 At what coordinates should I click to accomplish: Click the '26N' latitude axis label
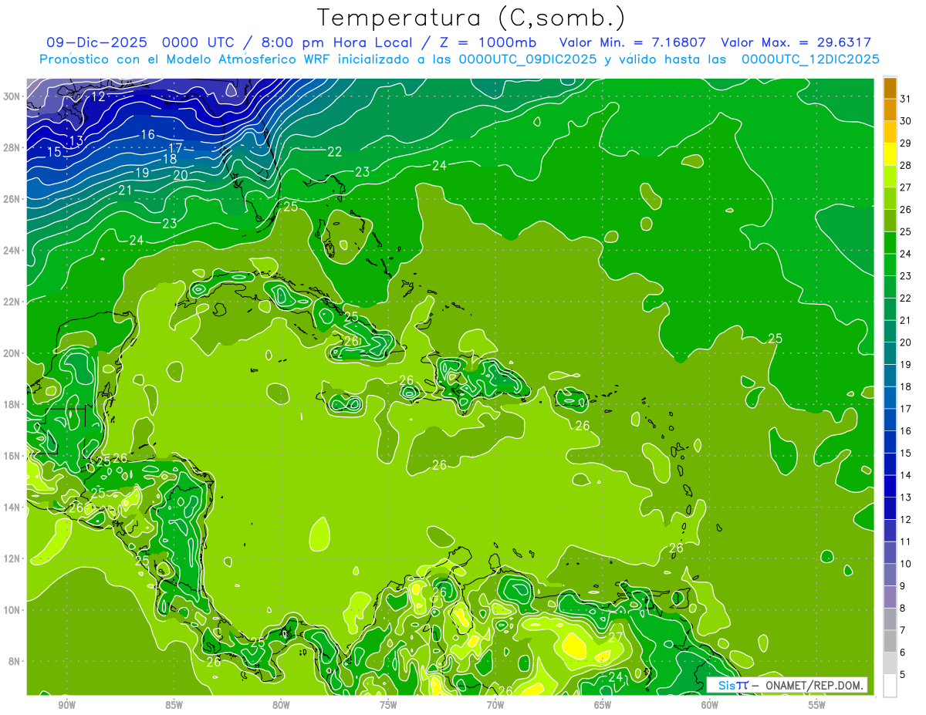[12, 199]
